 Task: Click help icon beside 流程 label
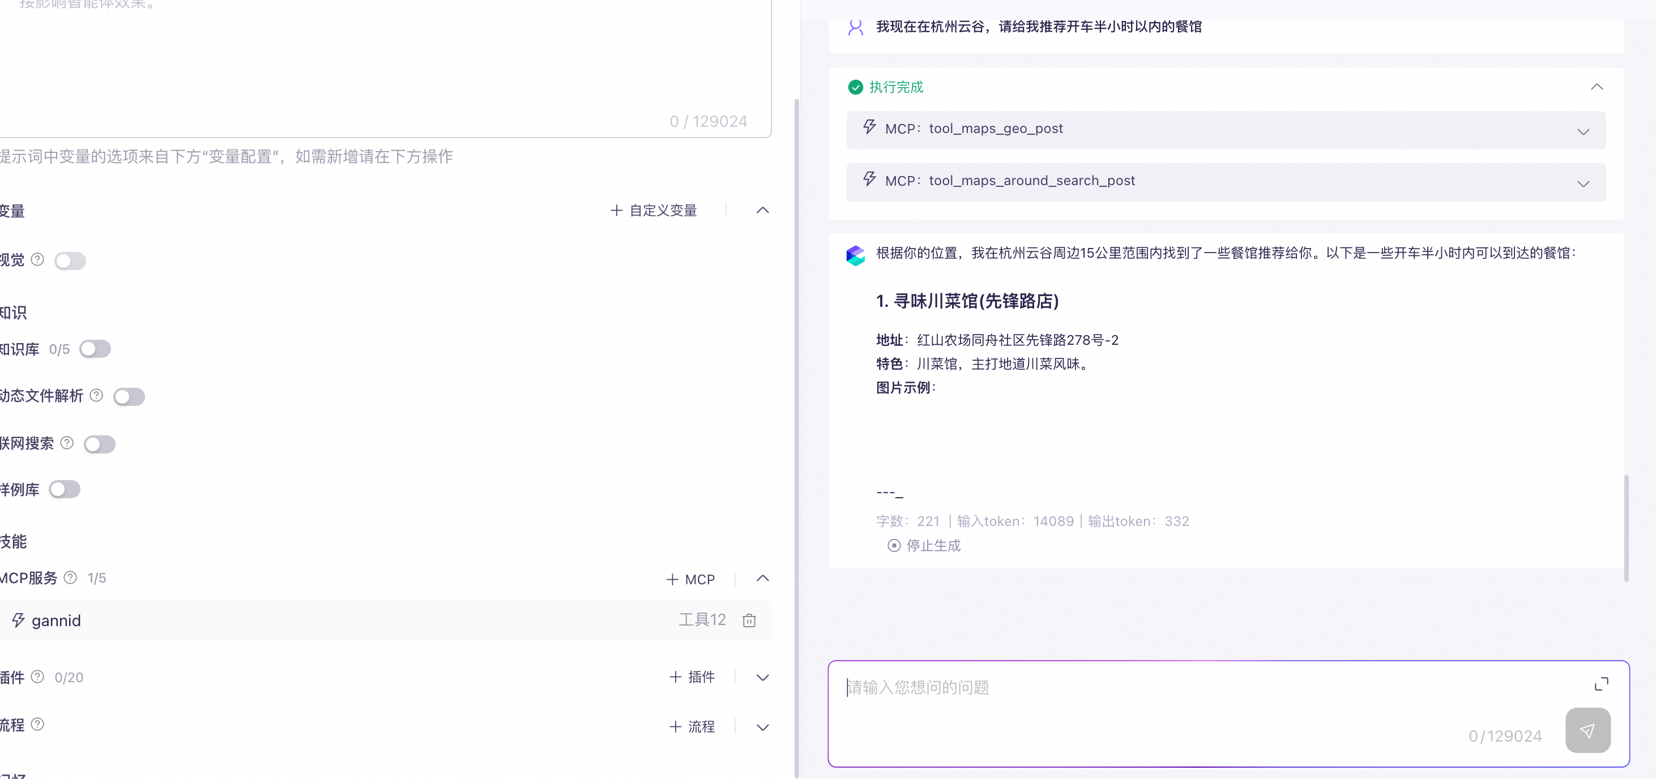coord(38,724)
